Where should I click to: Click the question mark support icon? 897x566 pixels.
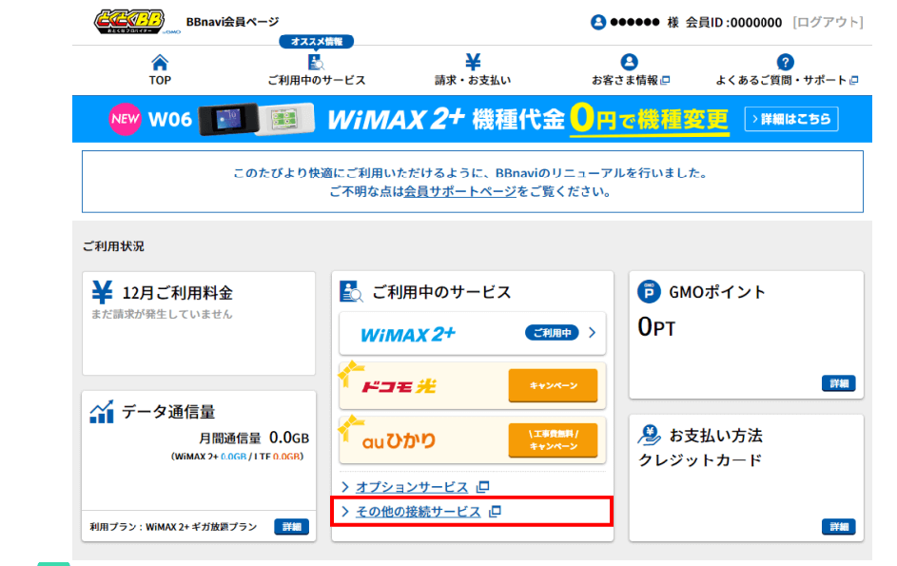786,62
